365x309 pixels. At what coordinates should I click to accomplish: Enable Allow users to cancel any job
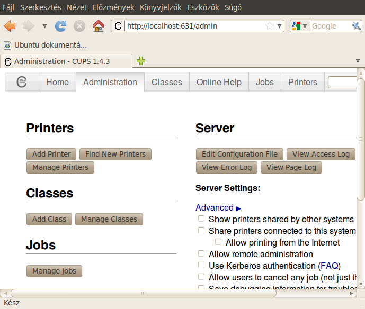pos(201,277)
